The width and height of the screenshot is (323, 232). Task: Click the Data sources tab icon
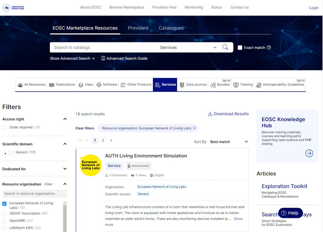[x=182, y=85]
